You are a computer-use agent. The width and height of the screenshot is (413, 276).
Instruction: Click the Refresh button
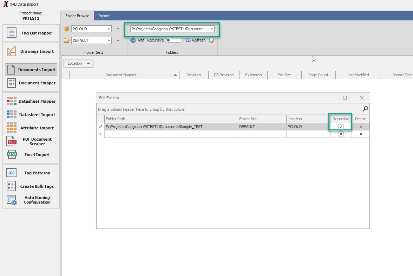click(x=195, y=40)
